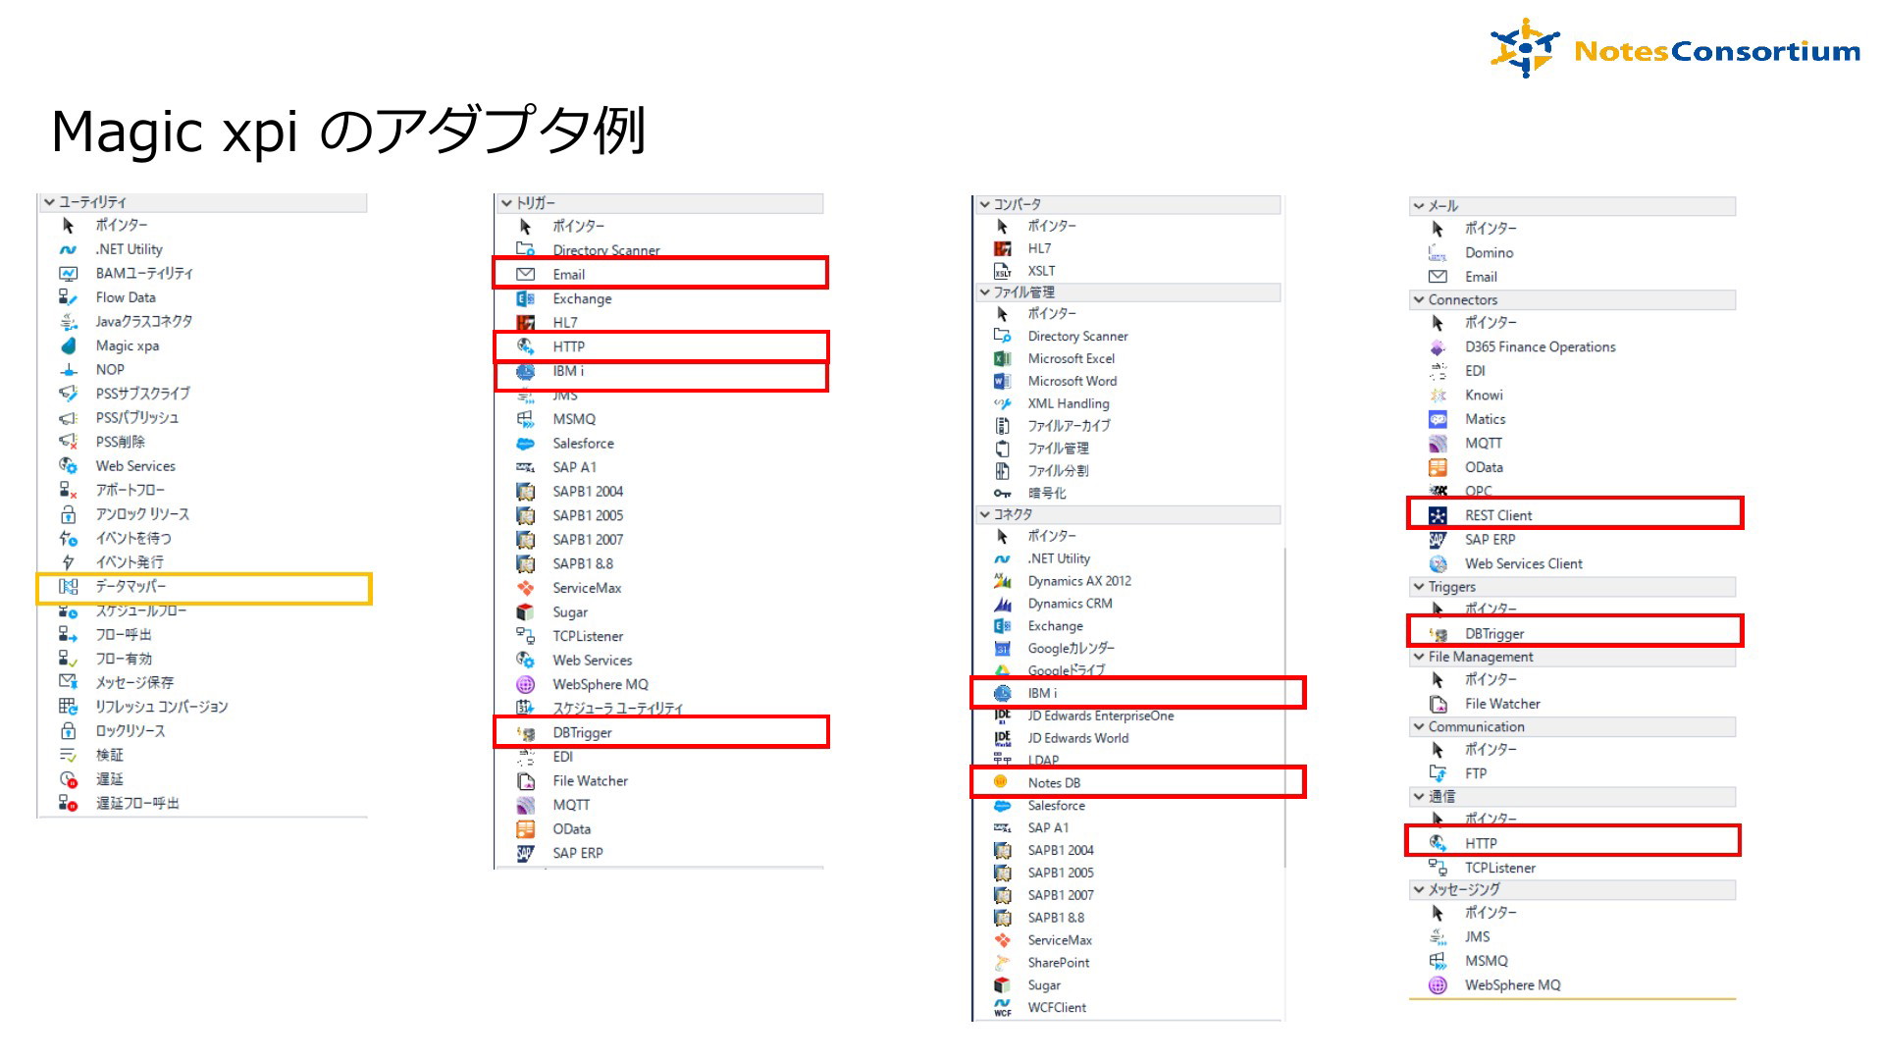Choose the BAMユーティリティ icon
This screenshot has width=1884, height=1060.
click(68, 274)
